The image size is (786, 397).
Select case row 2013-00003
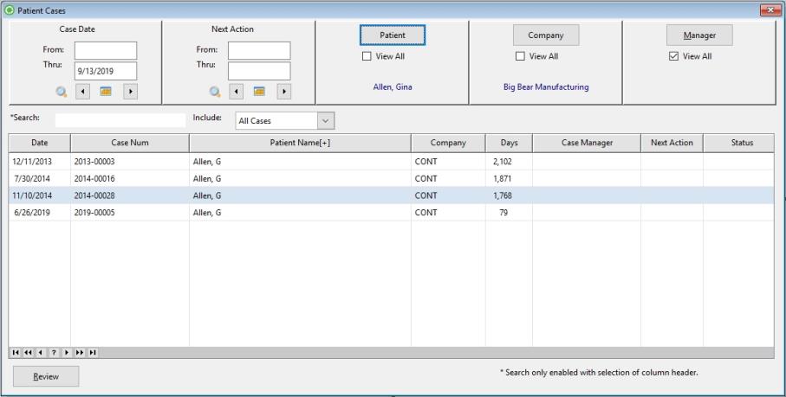[x=391, y=162]
